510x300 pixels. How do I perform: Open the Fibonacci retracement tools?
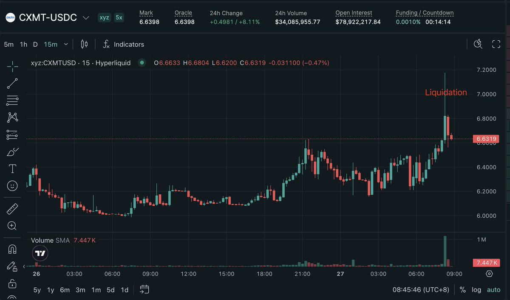pyautogui.click(x=12, y=101)
